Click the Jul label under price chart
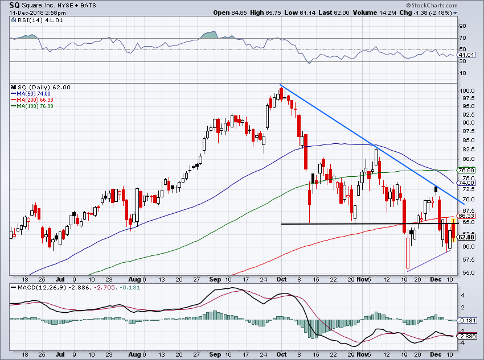The image size is (484, 360). 60,279
